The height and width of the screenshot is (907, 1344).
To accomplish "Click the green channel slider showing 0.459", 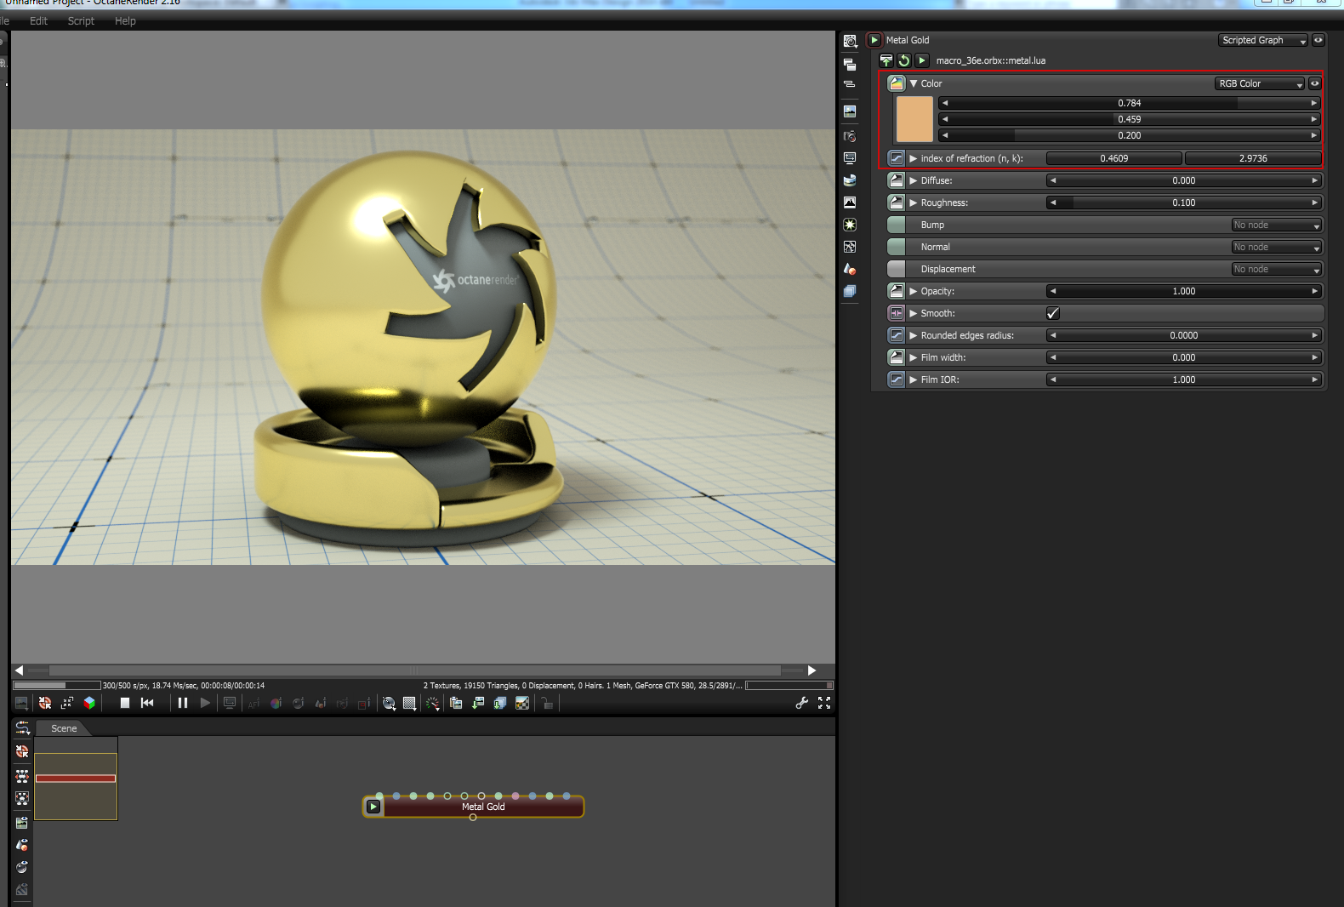I will pos(1129,119).
